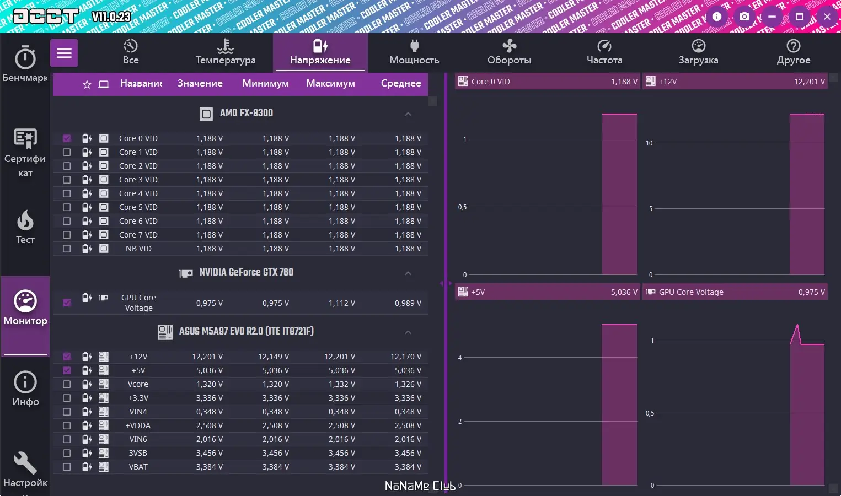Switch to the Обороты fan speed tab

[x=510, y=52]
